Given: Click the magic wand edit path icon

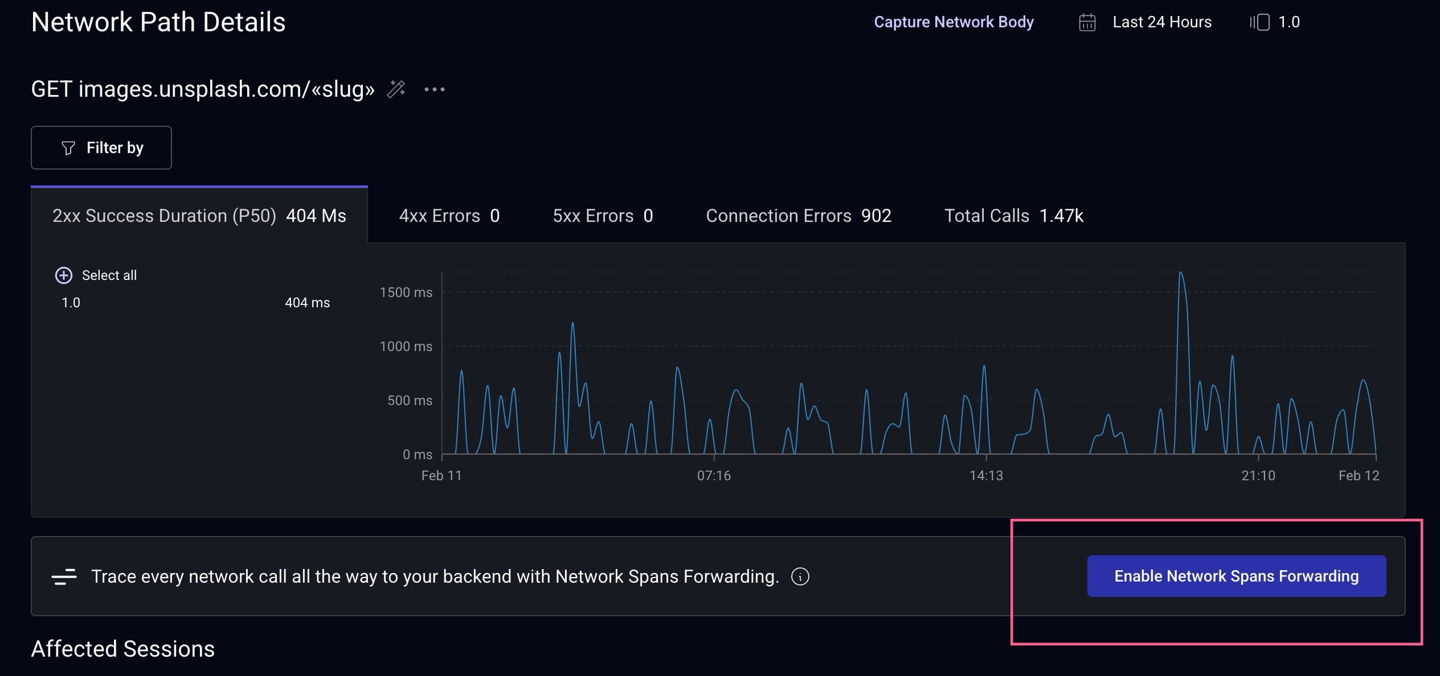Looking at the screenshot, I should (x=396, y=89).
